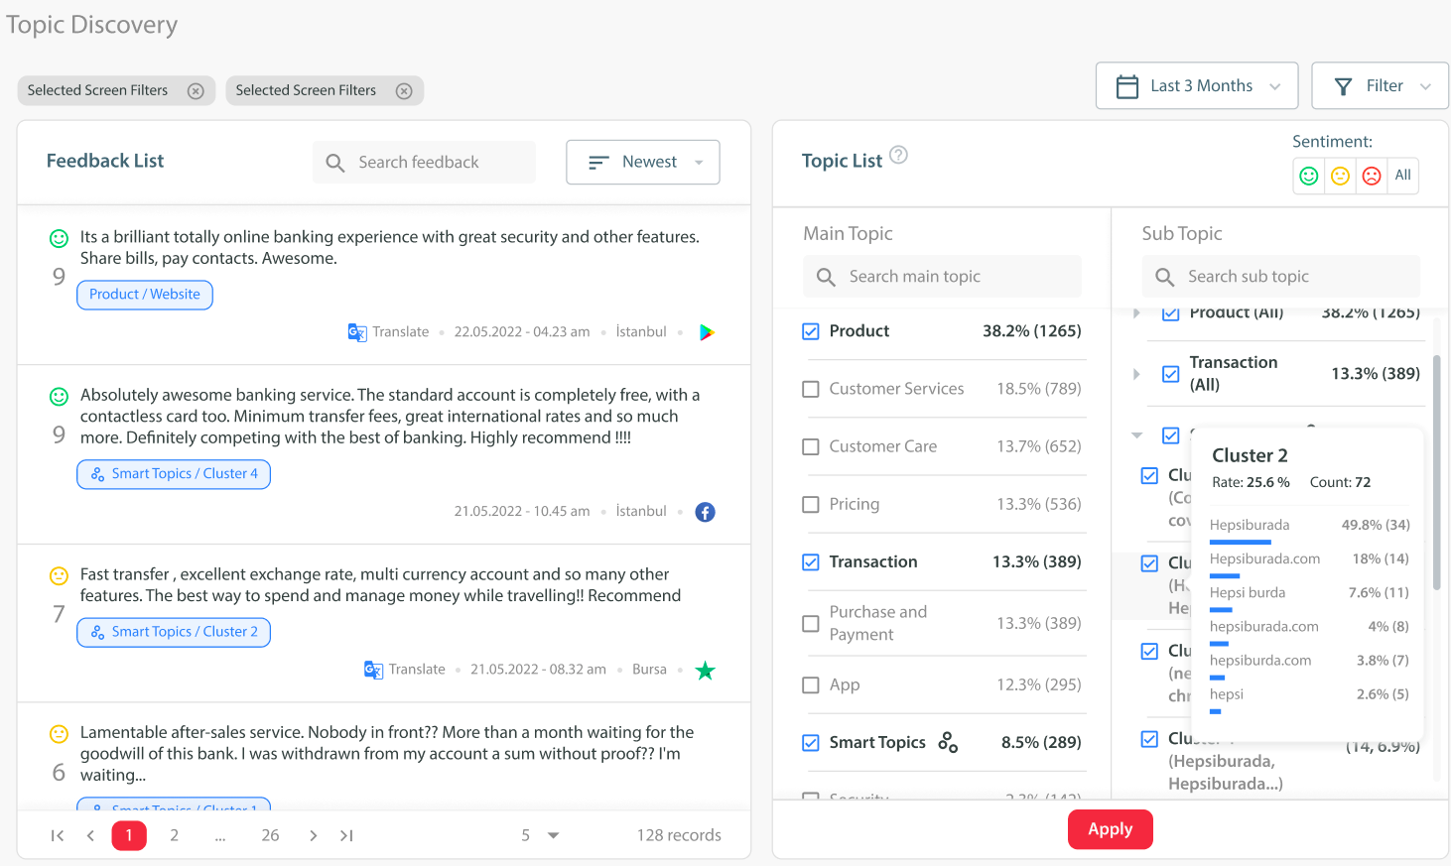Uncheck the Transaction main topic checkbox

point(811,562)
